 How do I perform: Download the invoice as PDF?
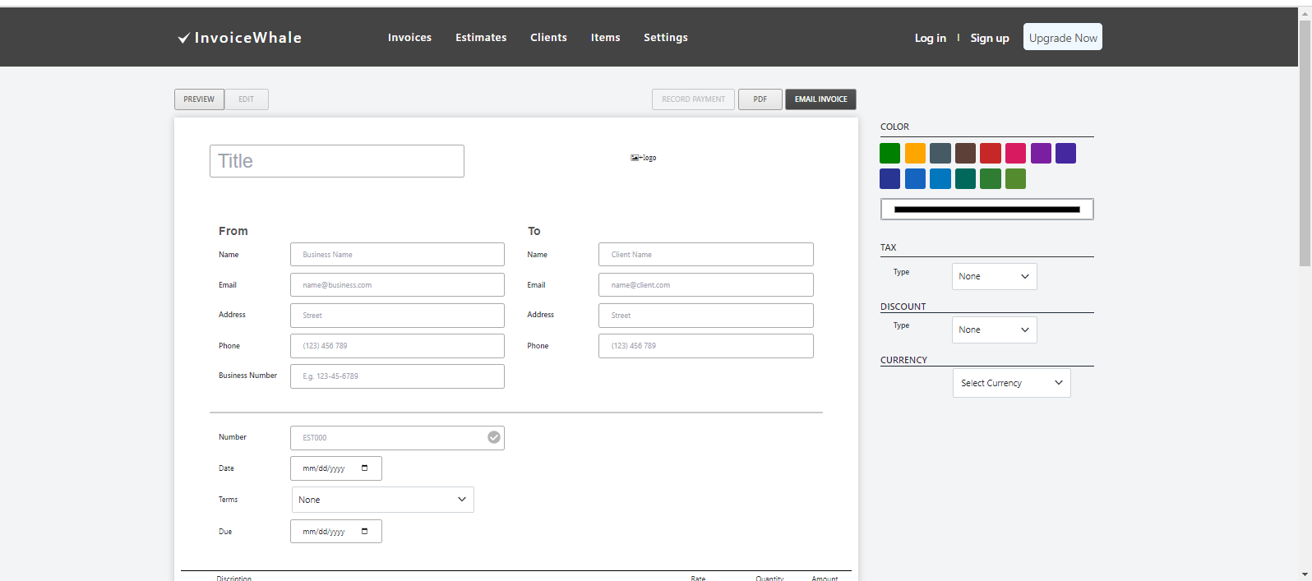tap(760, 99)
